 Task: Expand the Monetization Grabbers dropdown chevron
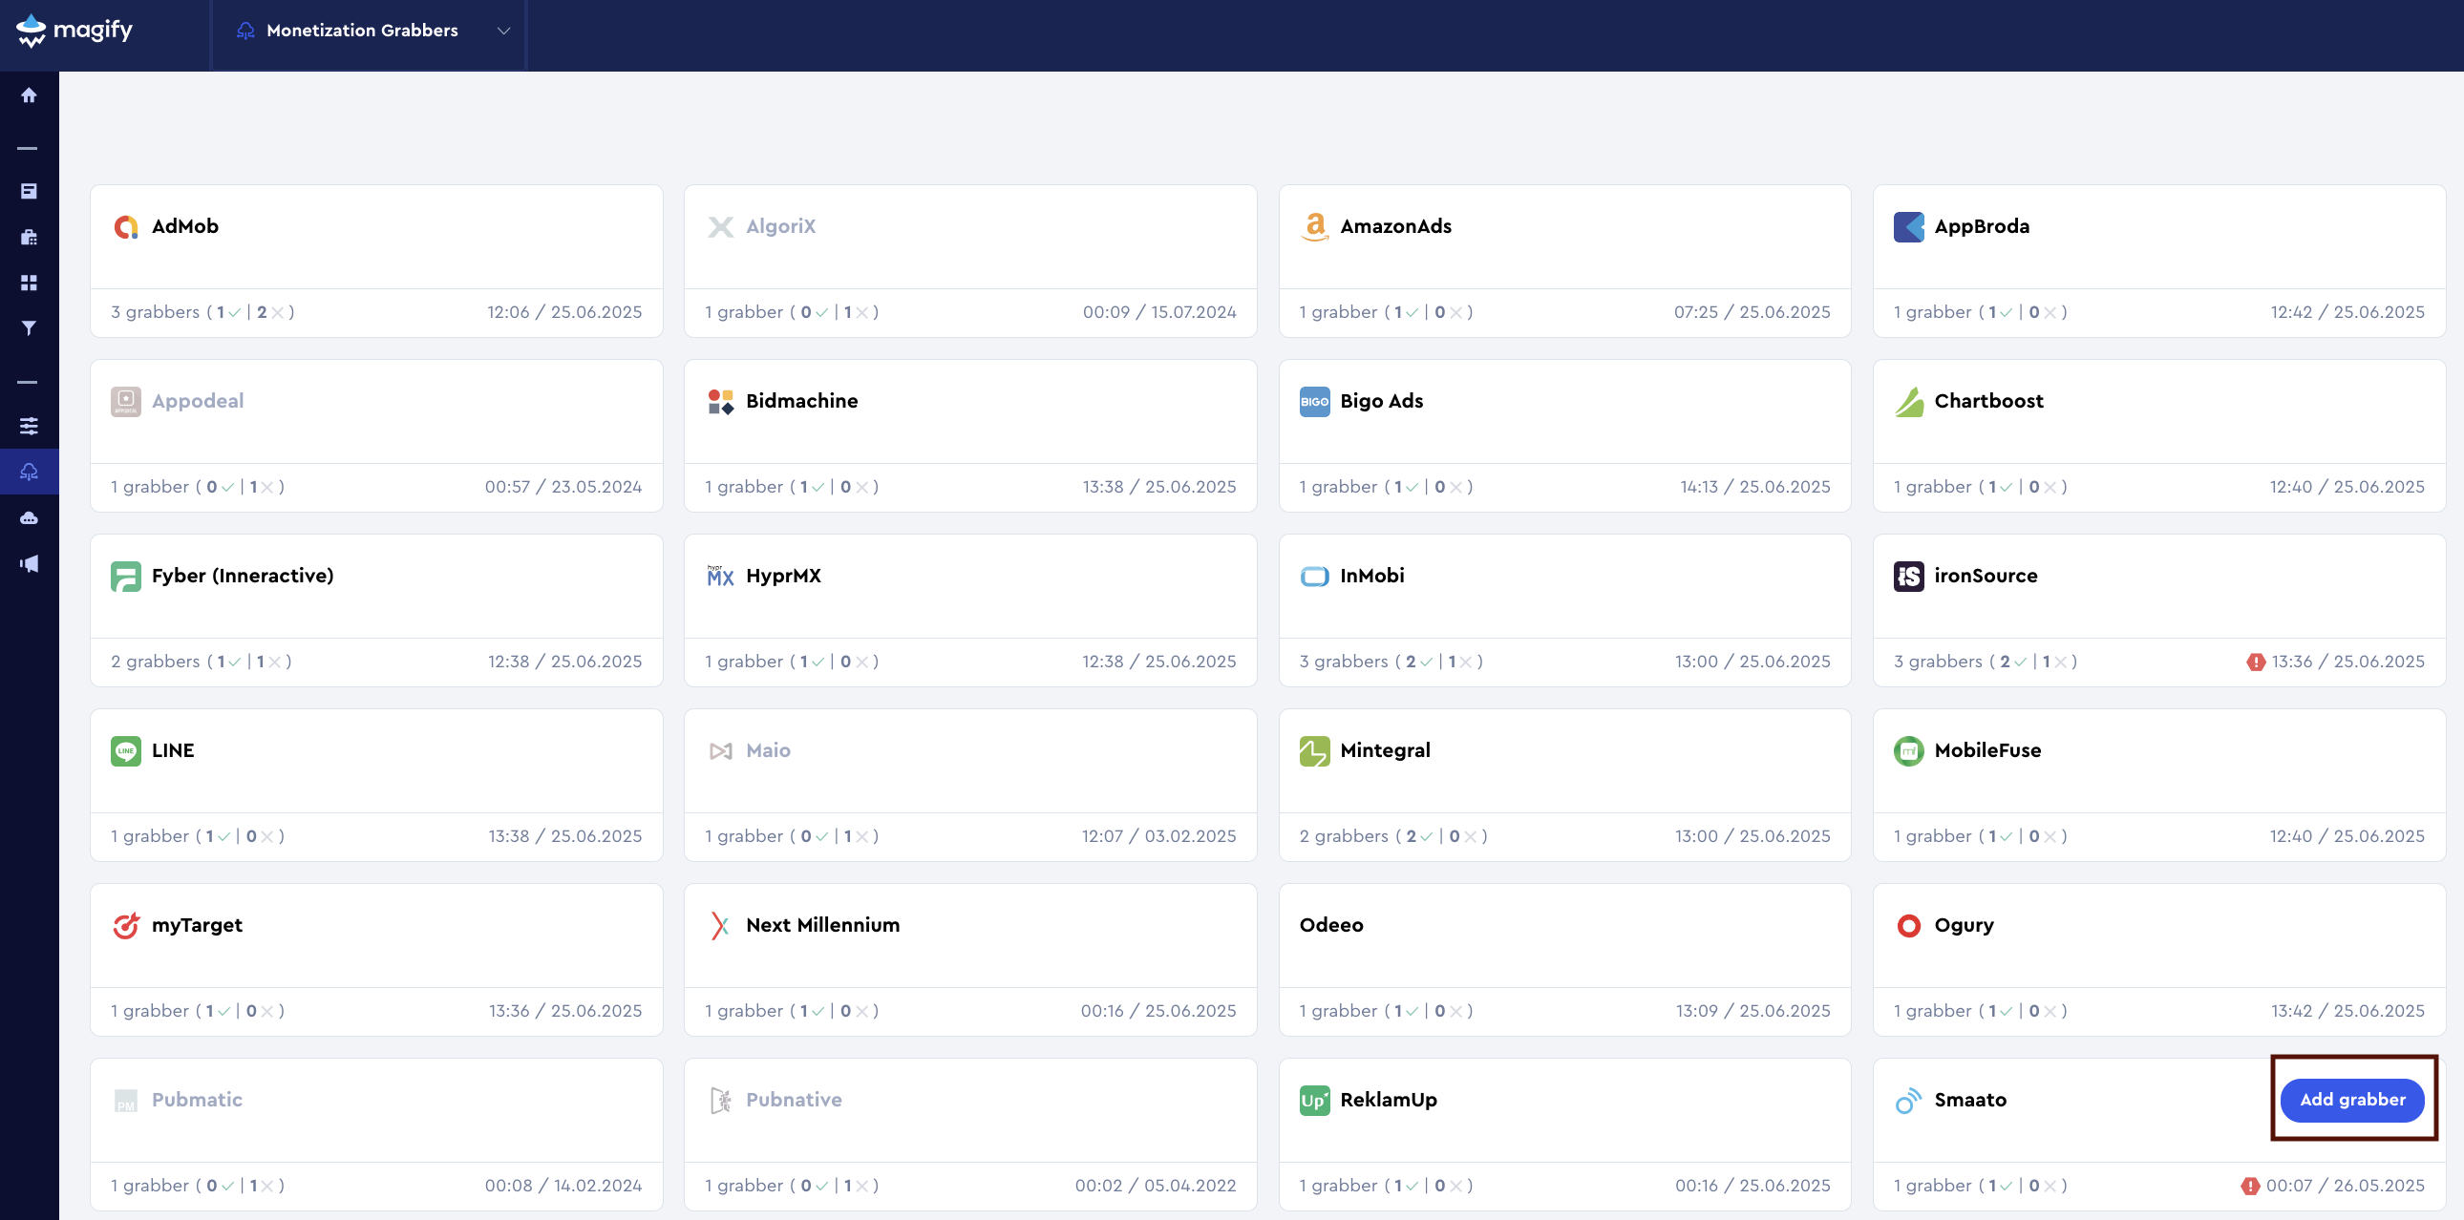click(504, 31)
